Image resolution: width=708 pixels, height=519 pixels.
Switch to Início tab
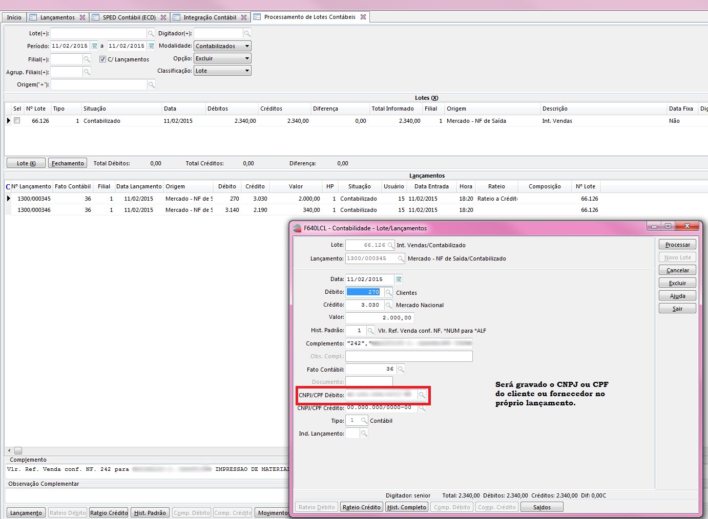point(14,17)
